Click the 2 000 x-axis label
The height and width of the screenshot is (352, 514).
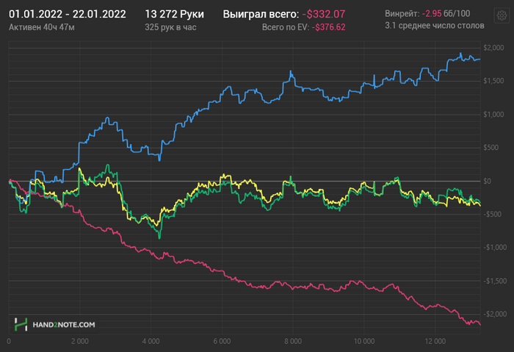coord(80,342)
